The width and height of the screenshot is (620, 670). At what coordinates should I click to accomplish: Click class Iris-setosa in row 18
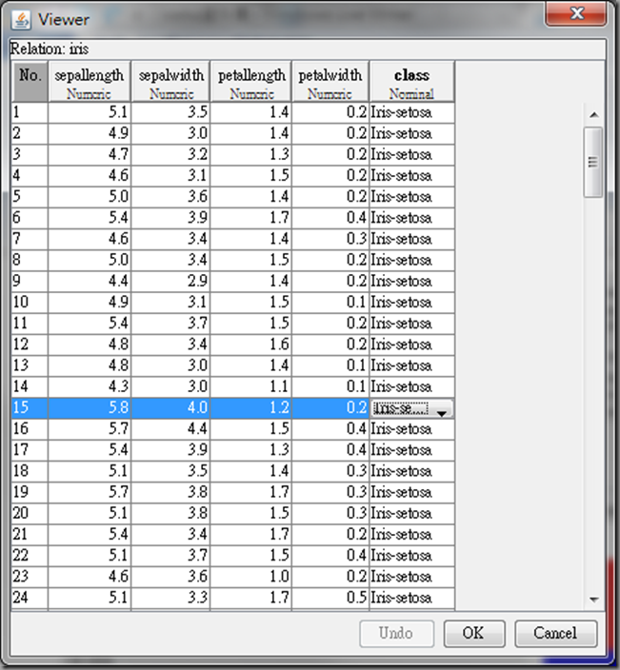tap(411, 471)
